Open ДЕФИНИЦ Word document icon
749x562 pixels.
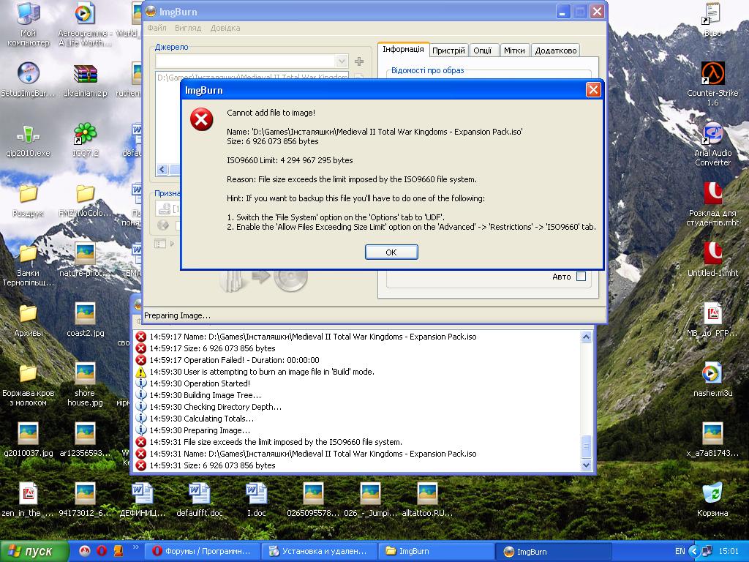click(143, 500)
